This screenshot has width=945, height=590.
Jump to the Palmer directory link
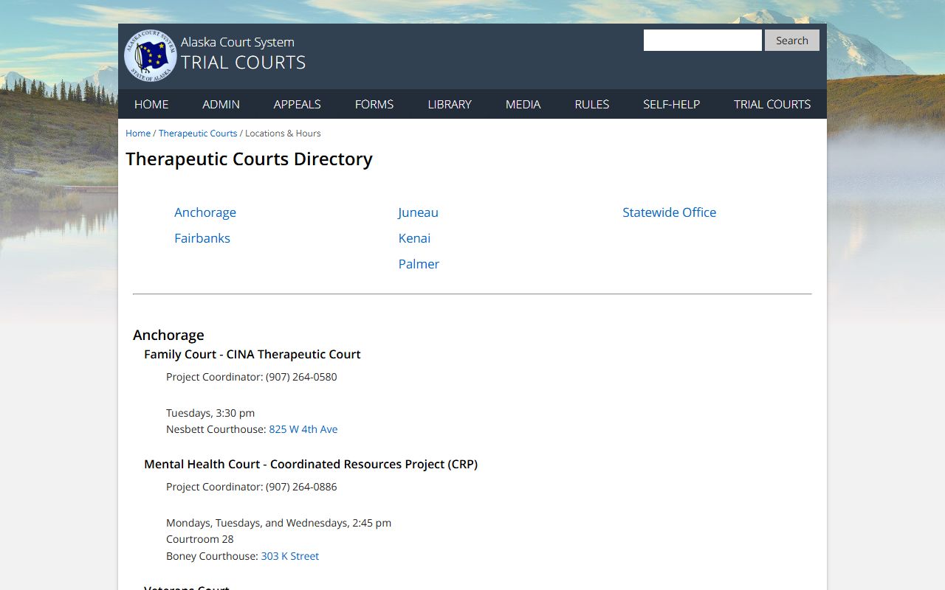(x=419, y=264)
